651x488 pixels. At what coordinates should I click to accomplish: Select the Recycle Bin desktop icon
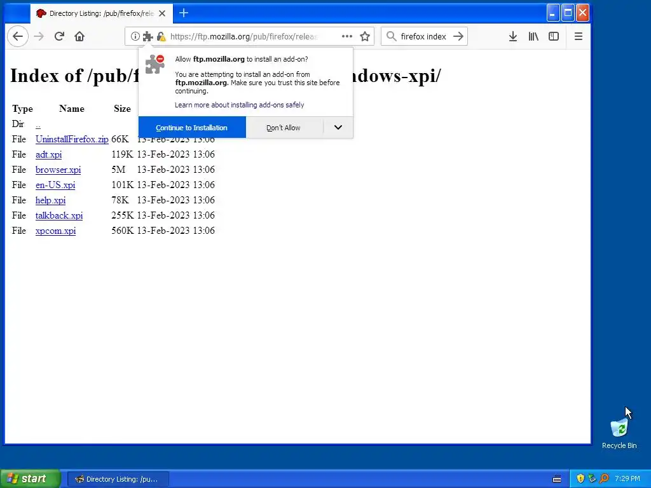click(619, 433)
